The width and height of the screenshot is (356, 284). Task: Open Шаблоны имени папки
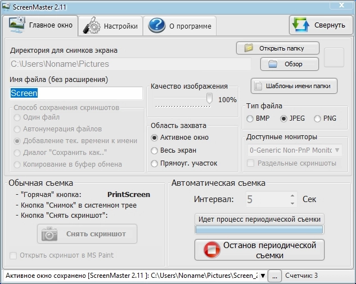coord(294,86)
